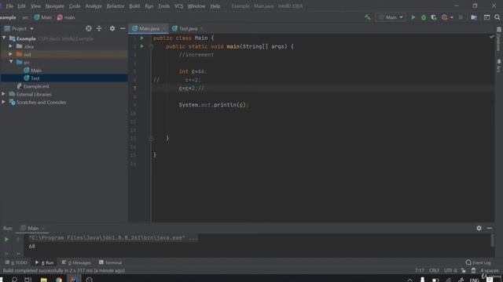Hide the Project tool window
This screenshot has height=282, width=503.
[123, 28]
